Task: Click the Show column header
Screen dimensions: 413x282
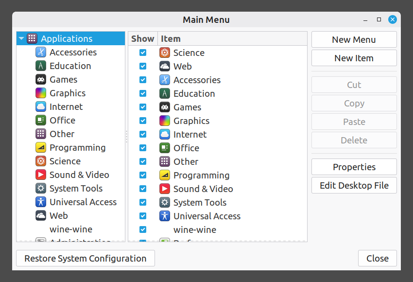Action: [x=142, y=39]
